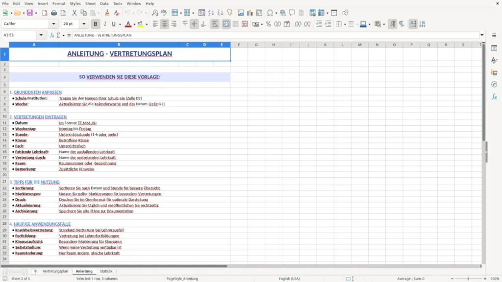
Task: Click row header 10
Action: 4,117
